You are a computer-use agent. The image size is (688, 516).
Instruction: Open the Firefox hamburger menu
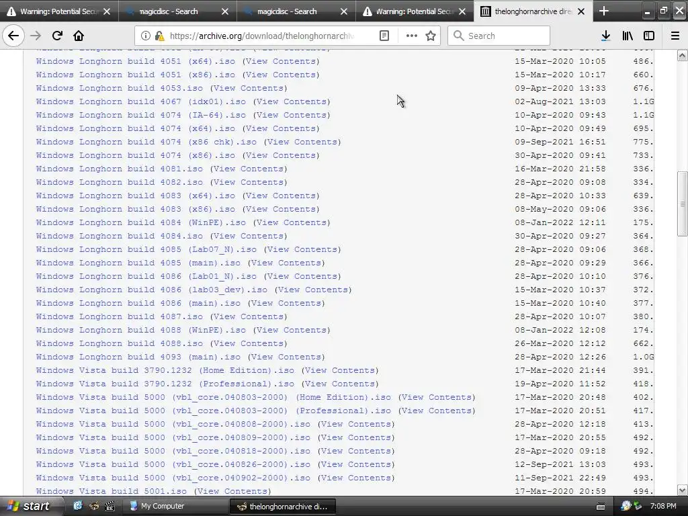(675, 36)
